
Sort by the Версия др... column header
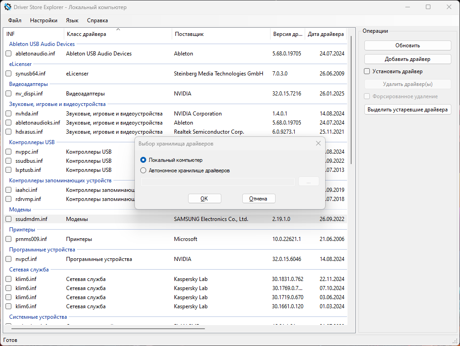[x=287, y=34]
